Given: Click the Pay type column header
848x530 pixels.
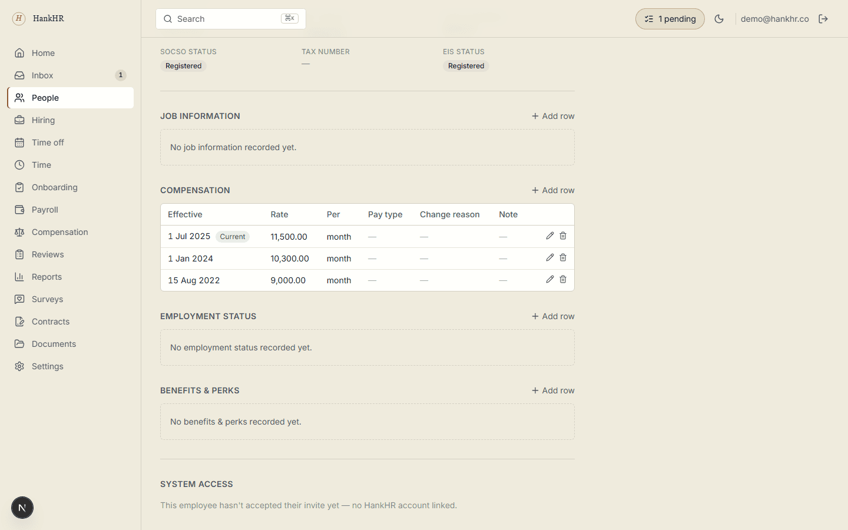Looking at the screenshot, I should pyautogui.click(x=385, y=214).
